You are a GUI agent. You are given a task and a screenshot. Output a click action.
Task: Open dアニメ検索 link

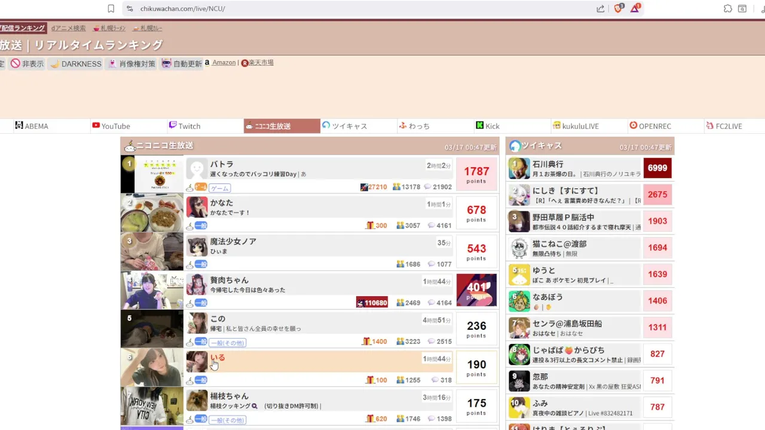pyautogui.click(x=68, y=28)
